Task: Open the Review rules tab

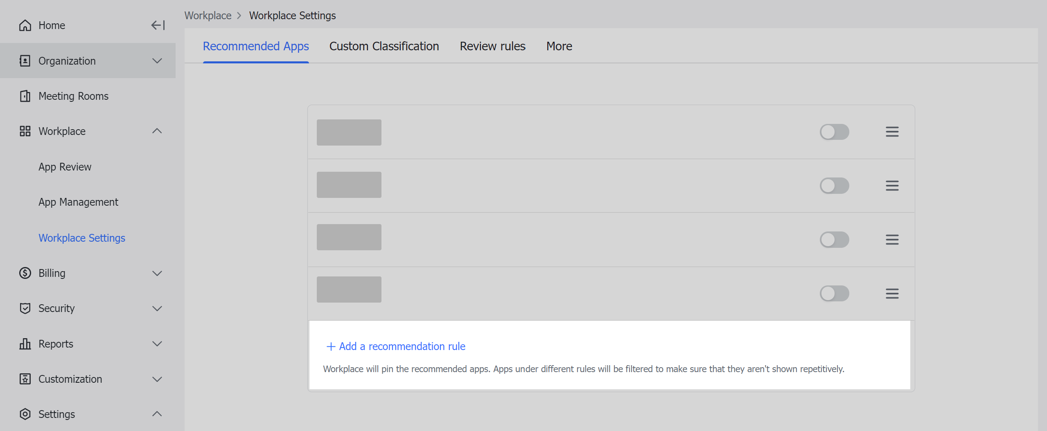Action: [x=492, y=46]
